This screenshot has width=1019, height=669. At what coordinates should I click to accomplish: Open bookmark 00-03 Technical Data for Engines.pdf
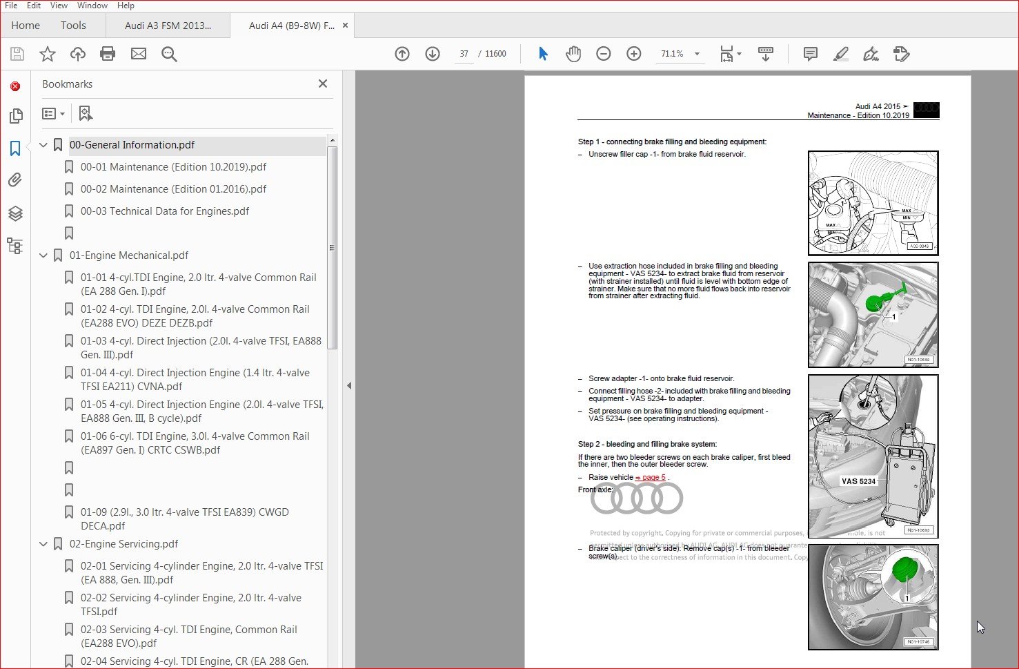pyautogui.click(x=165, y=211)
